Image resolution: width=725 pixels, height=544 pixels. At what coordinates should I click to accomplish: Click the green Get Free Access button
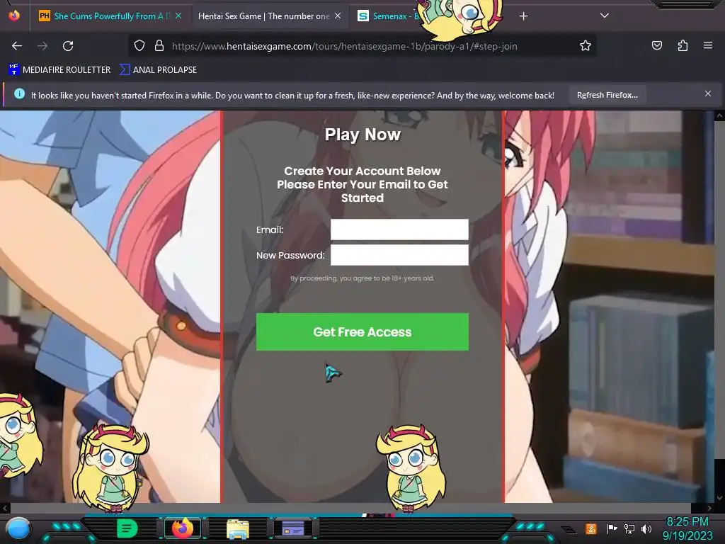click(x=362, y=331)
